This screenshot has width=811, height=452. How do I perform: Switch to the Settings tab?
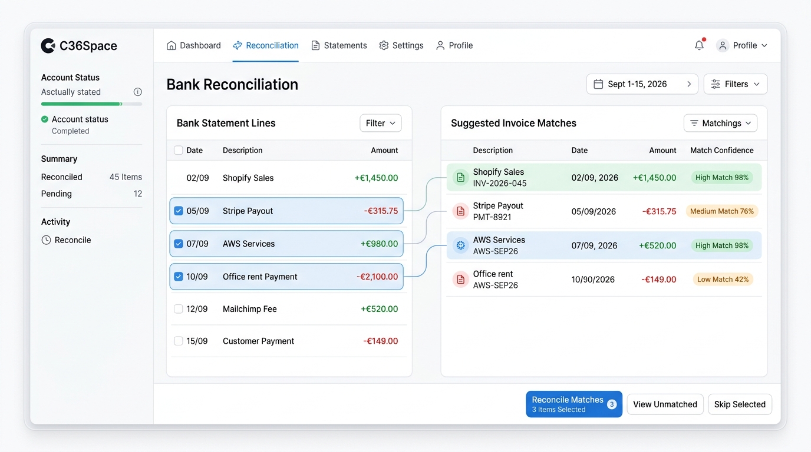coord(401,45)
